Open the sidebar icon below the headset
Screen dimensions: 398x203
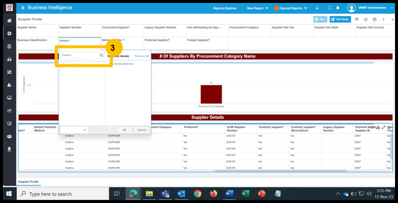[x=9, y=72]
